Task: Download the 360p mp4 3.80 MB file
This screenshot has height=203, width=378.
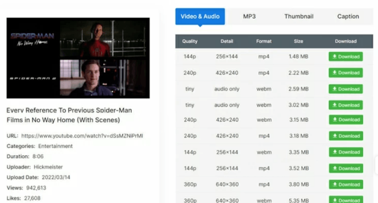Action: 346,185
